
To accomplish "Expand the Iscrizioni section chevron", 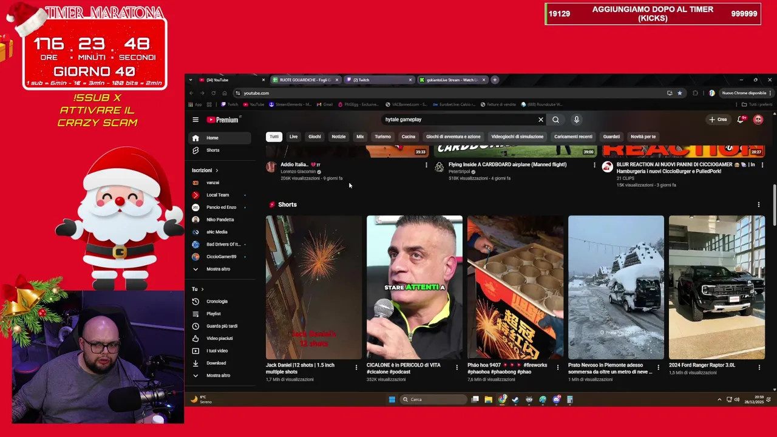I will click(217, 171).
